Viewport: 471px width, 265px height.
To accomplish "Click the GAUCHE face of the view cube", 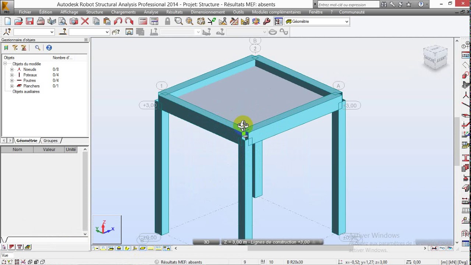I will [x=429, y=59].
